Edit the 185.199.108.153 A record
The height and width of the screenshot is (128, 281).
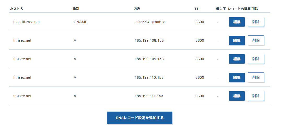[237, 40]
